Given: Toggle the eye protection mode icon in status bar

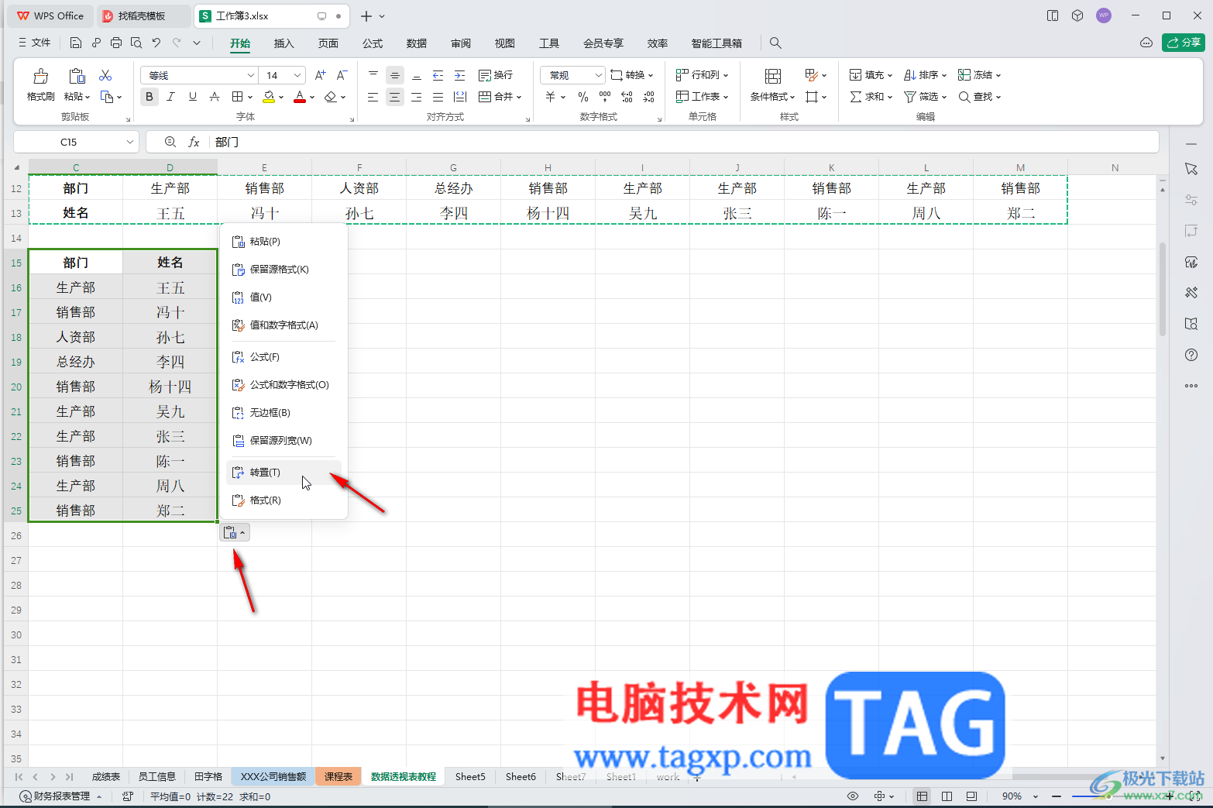Looking at the screenshot, I should (x=853, y=796).
